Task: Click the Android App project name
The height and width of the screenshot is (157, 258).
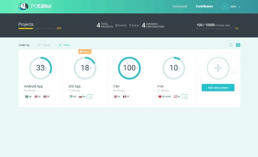Action: click(x=33, y=86)
